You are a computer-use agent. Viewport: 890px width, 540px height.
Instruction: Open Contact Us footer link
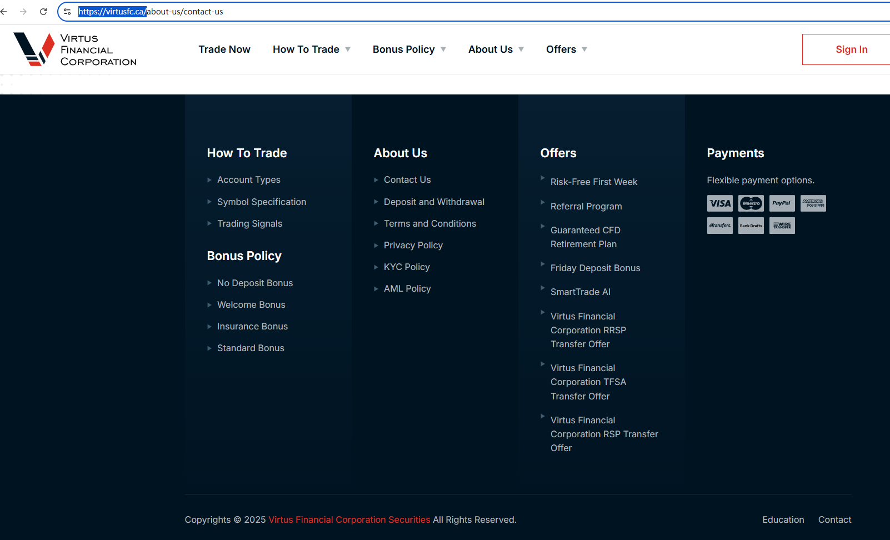(407, 180)
